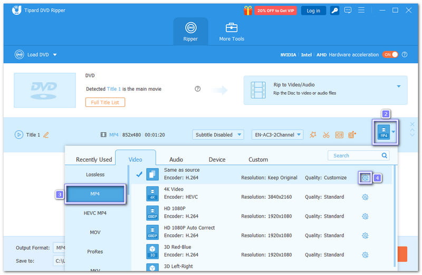The height and width of the screenshot is (275, 422).
Task: Open the Load DVD dropdown arrow
Action: [x=55, y=55]
